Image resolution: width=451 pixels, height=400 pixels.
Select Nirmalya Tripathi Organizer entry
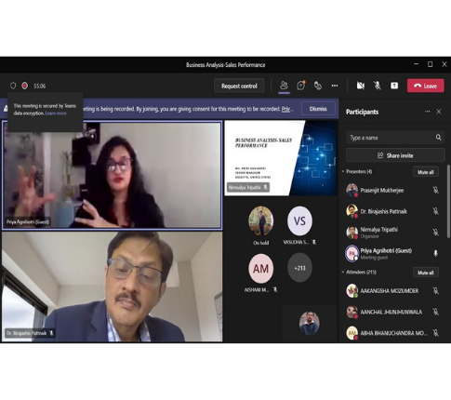[393, 233]
